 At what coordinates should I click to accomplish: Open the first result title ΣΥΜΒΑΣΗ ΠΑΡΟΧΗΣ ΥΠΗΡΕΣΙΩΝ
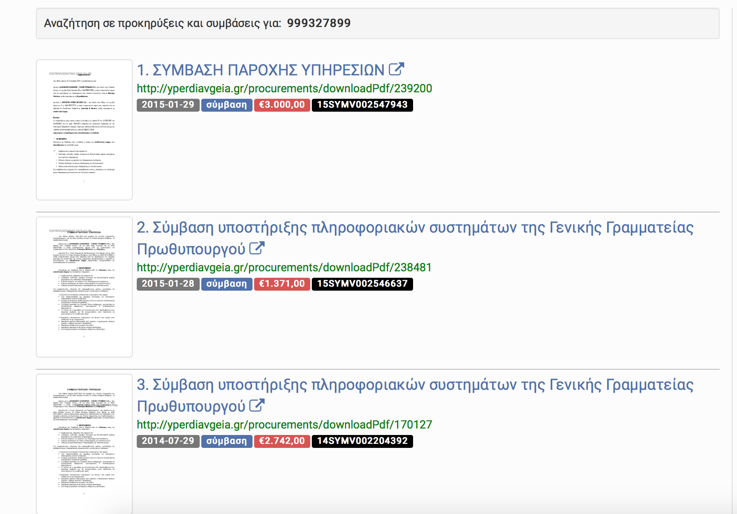click(x=261, y=70)
